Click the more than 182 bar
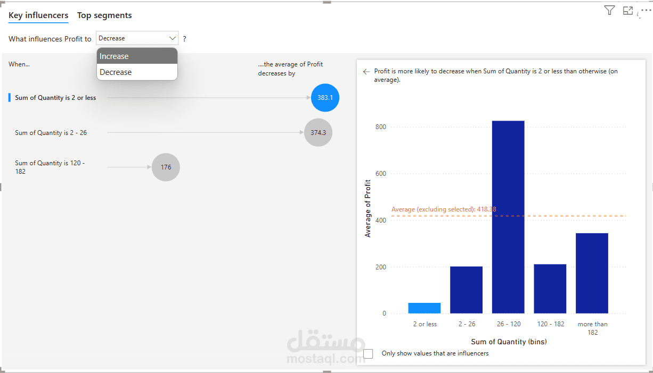653x373 pixels. tap(592, 273)
